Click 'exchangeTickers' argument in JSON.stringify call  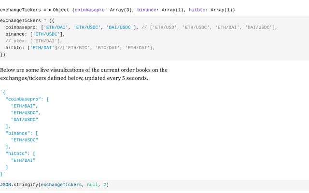(x=61, y=185)
